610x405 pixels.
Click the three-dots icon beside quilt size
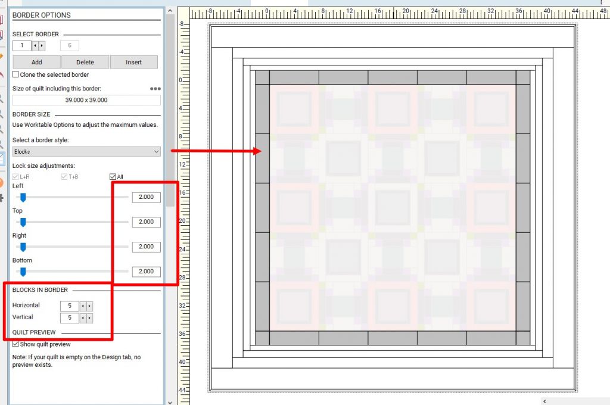click(155, 89)
